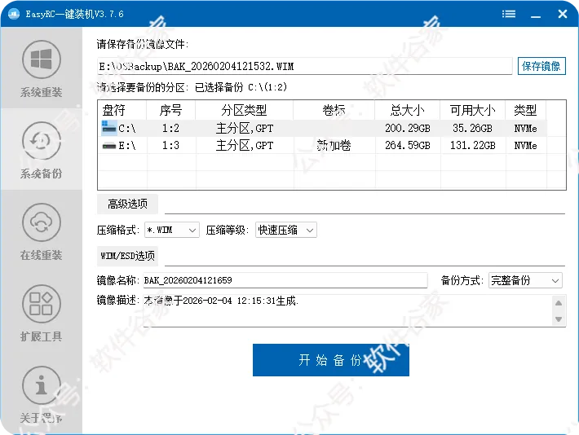Start backup with 开始备份 button
579x435 pixels.
point(331,360)
